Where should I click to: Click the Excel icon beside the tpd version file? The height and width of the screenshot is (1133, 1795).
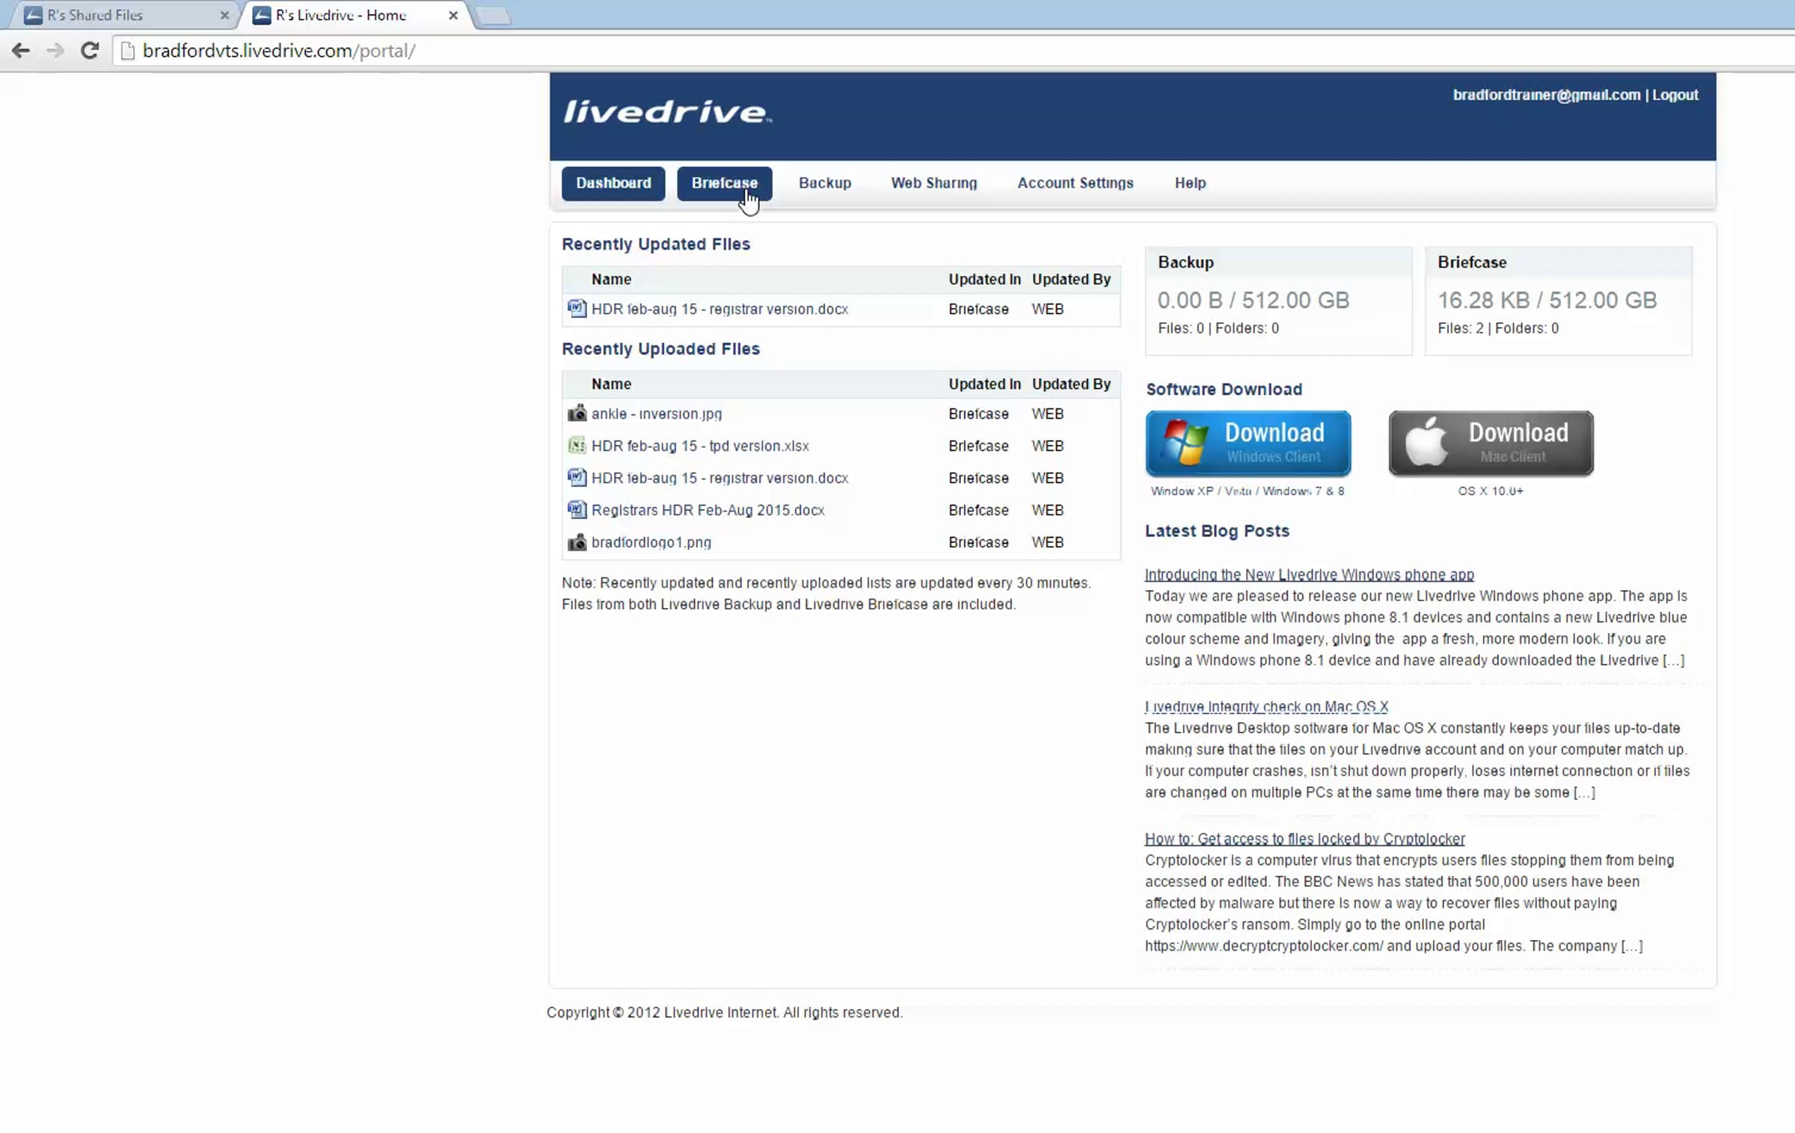pos(576,446)
